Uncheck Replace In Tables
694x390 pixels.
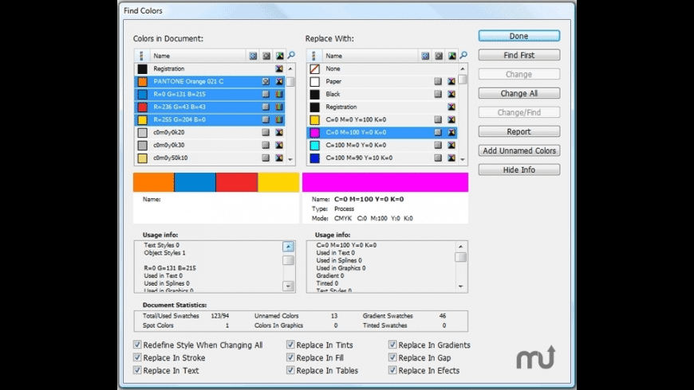[290, 370]
